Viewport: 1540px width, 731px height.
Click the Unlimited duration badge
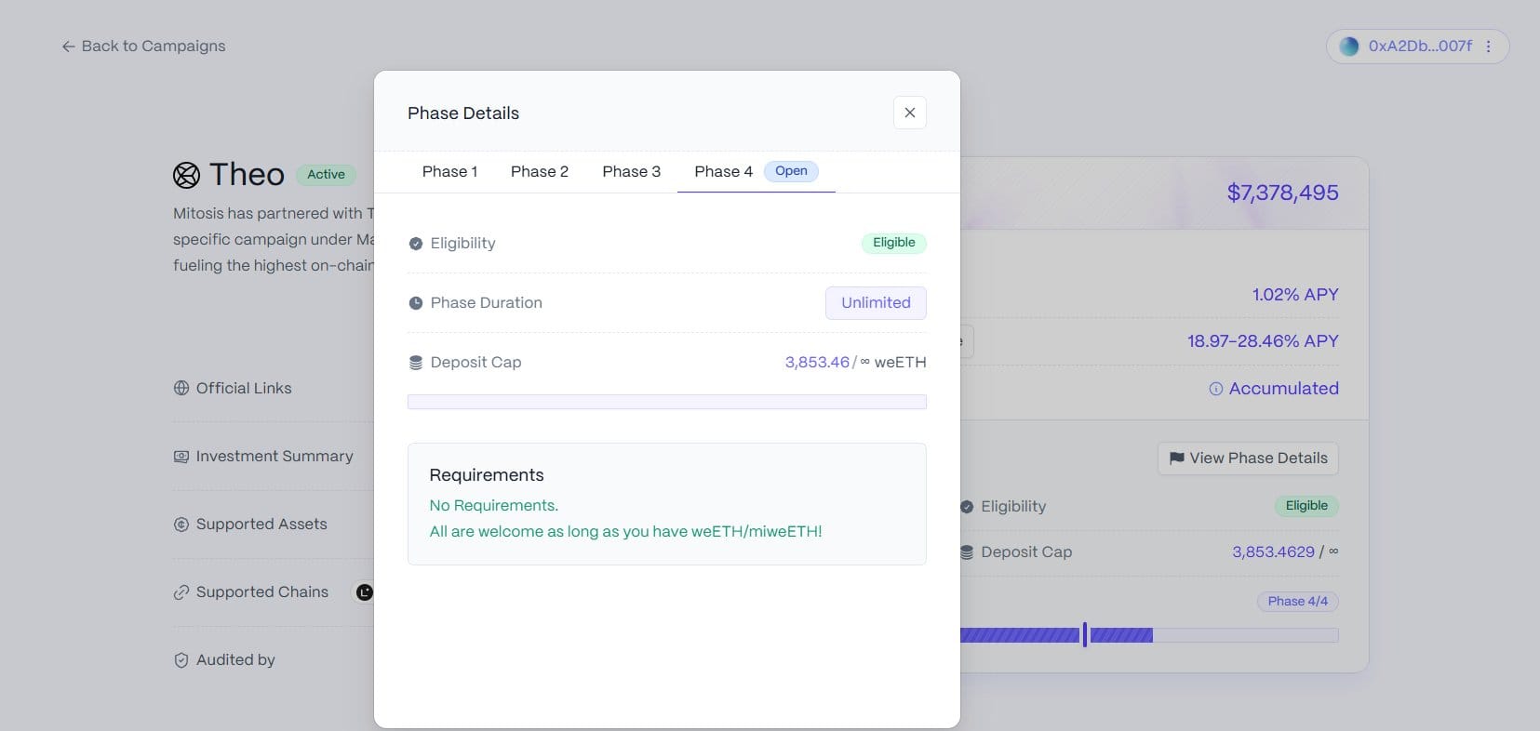[876, 303]
